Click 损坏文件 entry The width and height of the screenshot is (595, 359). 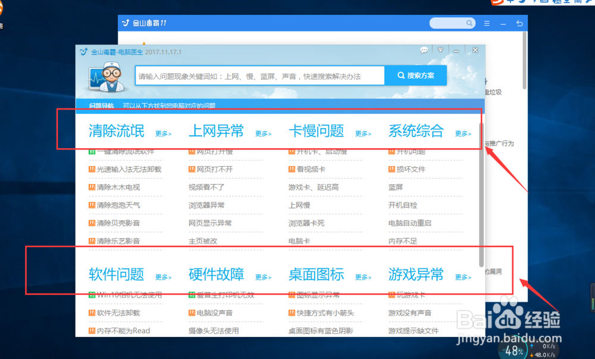point(411,169)
